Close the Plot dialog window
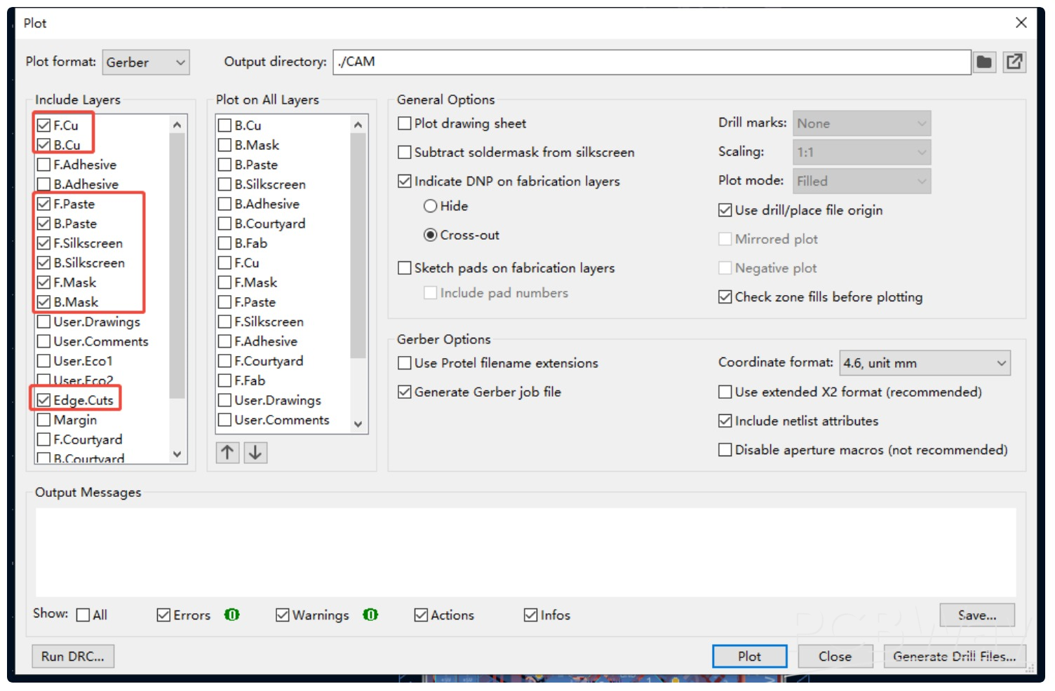The image size is (1055, 691). point(1021,22)
